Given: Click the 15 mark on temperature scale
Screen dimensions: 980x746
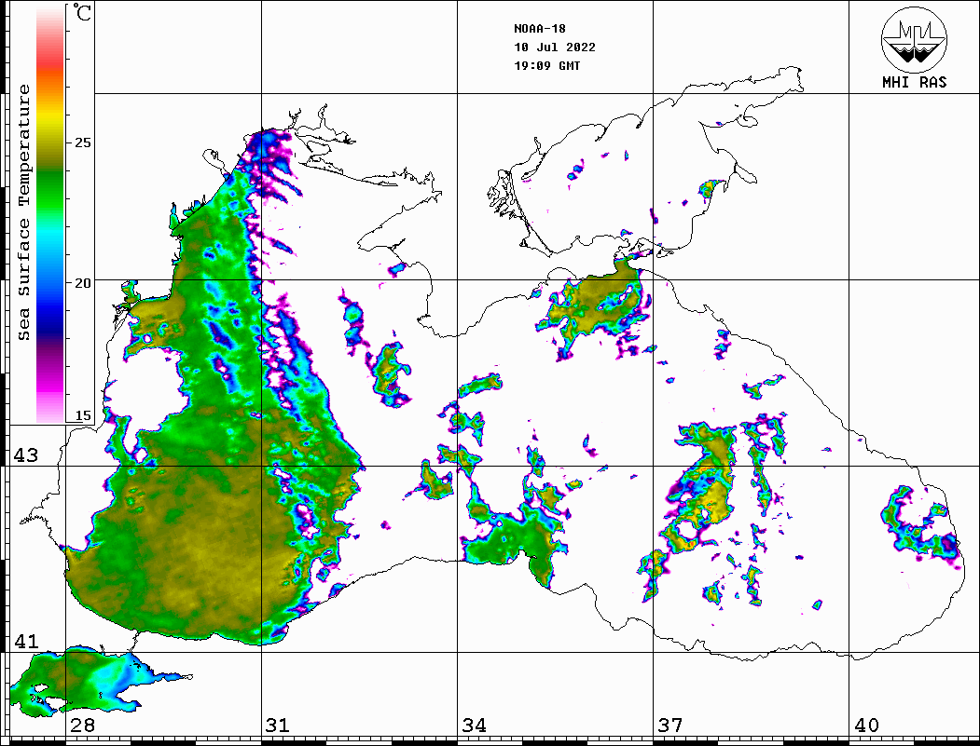Looking at the screenshot, I should pos(82,415).
